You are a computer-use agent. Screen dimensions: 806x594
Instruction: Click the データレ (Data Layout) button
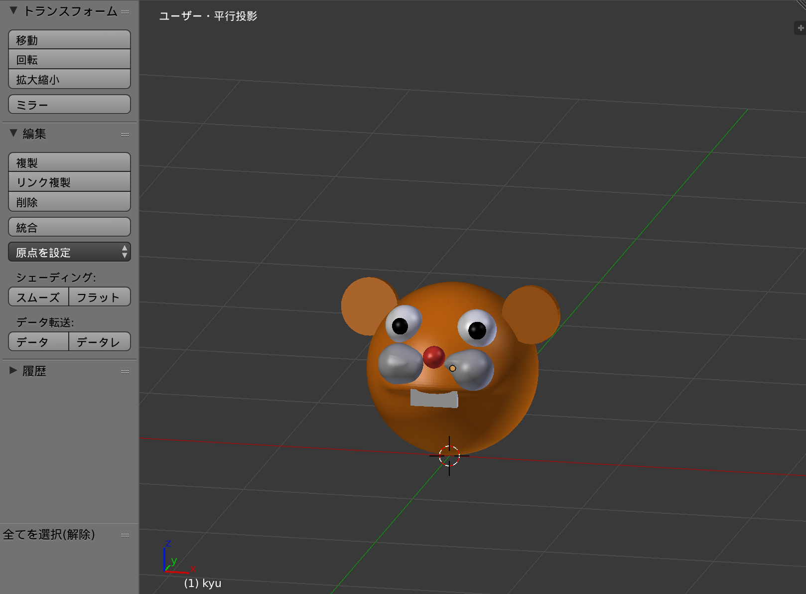[x=100, y=342]
